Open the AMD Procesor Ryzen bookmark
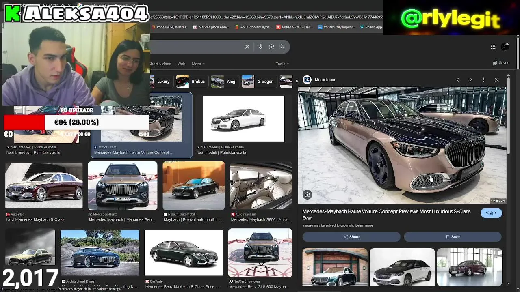Viewport: 520px width, 292px height. [253, 27]
